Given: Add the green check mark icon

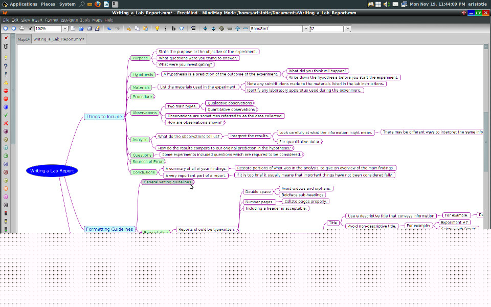Looking at the screenshot, I should [x=6, y=115].
